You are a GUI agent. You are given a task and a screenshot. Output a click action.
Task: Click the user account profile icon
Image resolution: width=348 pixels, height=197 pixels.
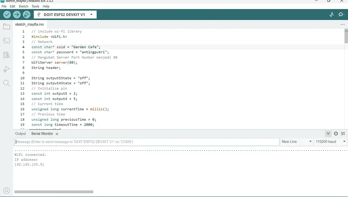(6, 191)
